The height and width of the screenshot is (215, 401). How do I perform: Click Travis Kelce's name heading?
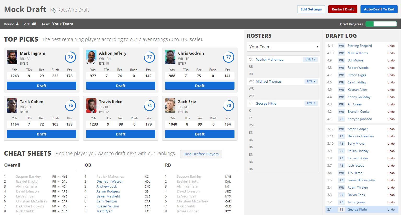coord(111,101)
